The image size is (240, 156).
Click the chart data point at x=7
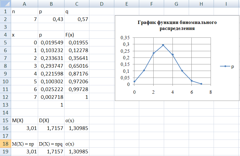pos(201,84)
